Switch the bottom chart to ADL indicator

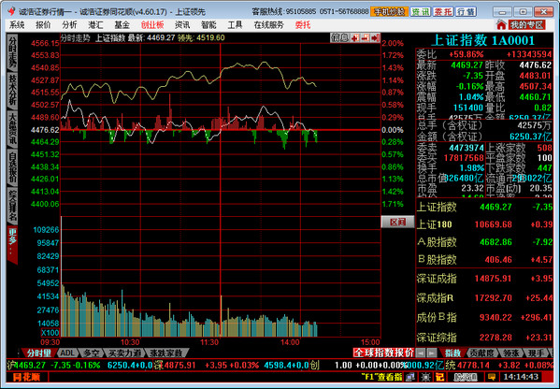pyautogui.click(x=66, y=353)
